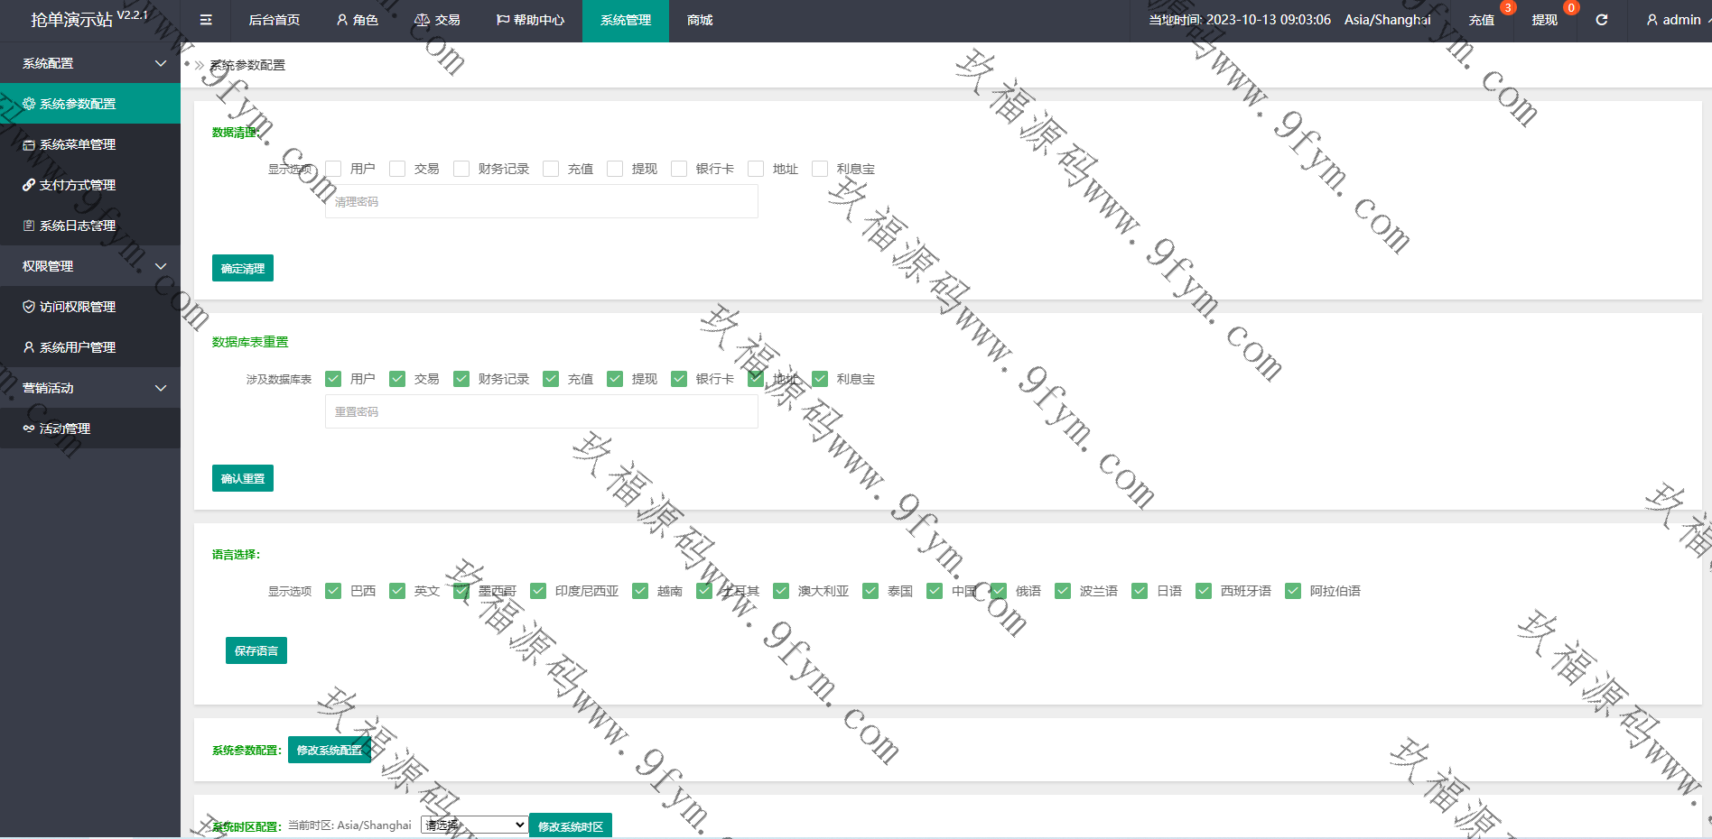
Task: Open 系统日志管理 from sidebar icon
Action: [x=29, y=226]
